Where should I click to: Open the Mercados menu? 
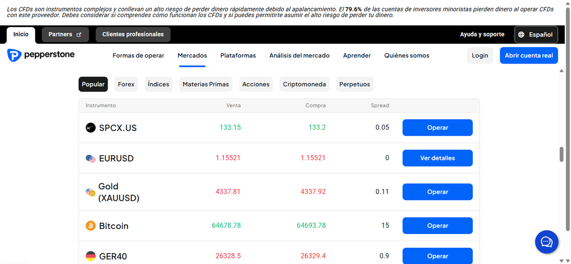(x=192, y=56)
